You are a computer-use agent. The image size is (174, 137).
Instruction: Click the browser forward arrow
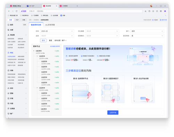[x=13, y=11]
